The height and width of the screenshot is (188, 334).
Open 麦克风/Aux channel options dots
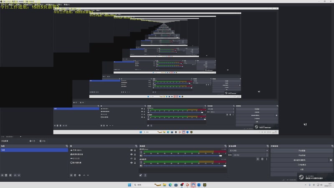point(141,152)
